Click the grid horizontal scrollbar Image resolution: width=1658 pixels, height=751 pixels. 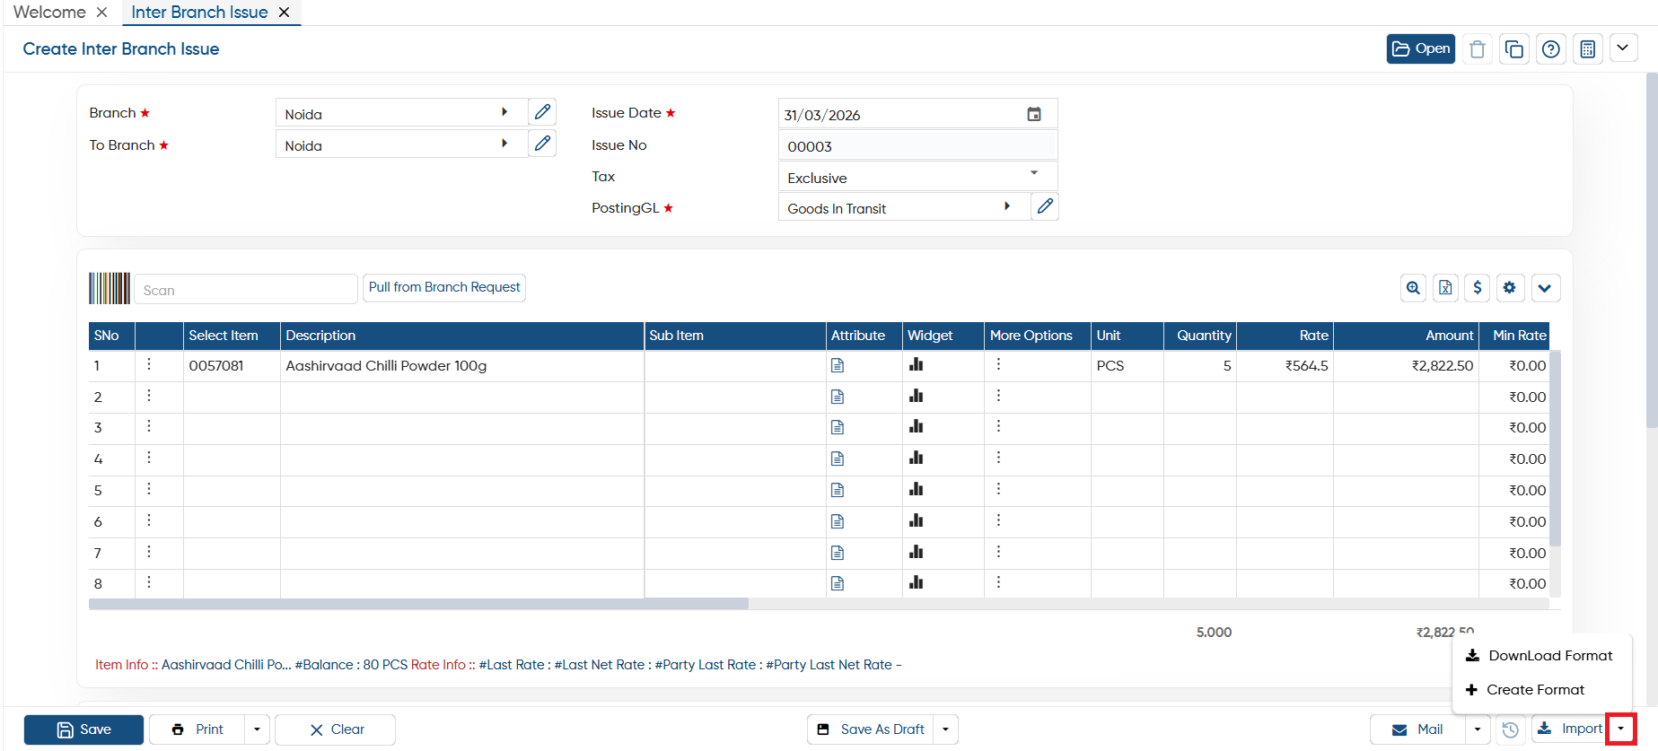click(x=418, y=604)
